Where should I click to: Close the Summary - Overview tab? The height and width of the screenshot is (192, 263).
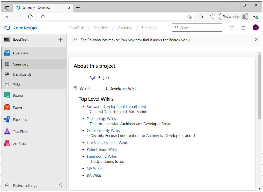[69, 8]
